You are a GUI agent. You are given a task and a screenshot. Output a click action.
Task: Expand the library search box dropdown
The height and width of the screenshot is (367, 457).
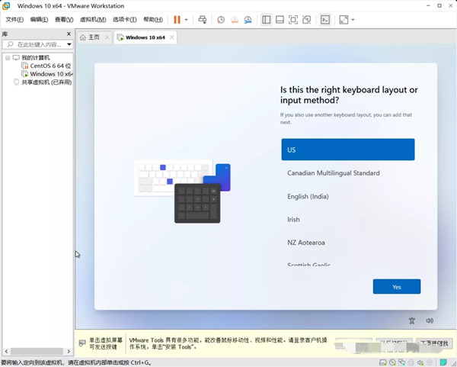tap(69, 45)
